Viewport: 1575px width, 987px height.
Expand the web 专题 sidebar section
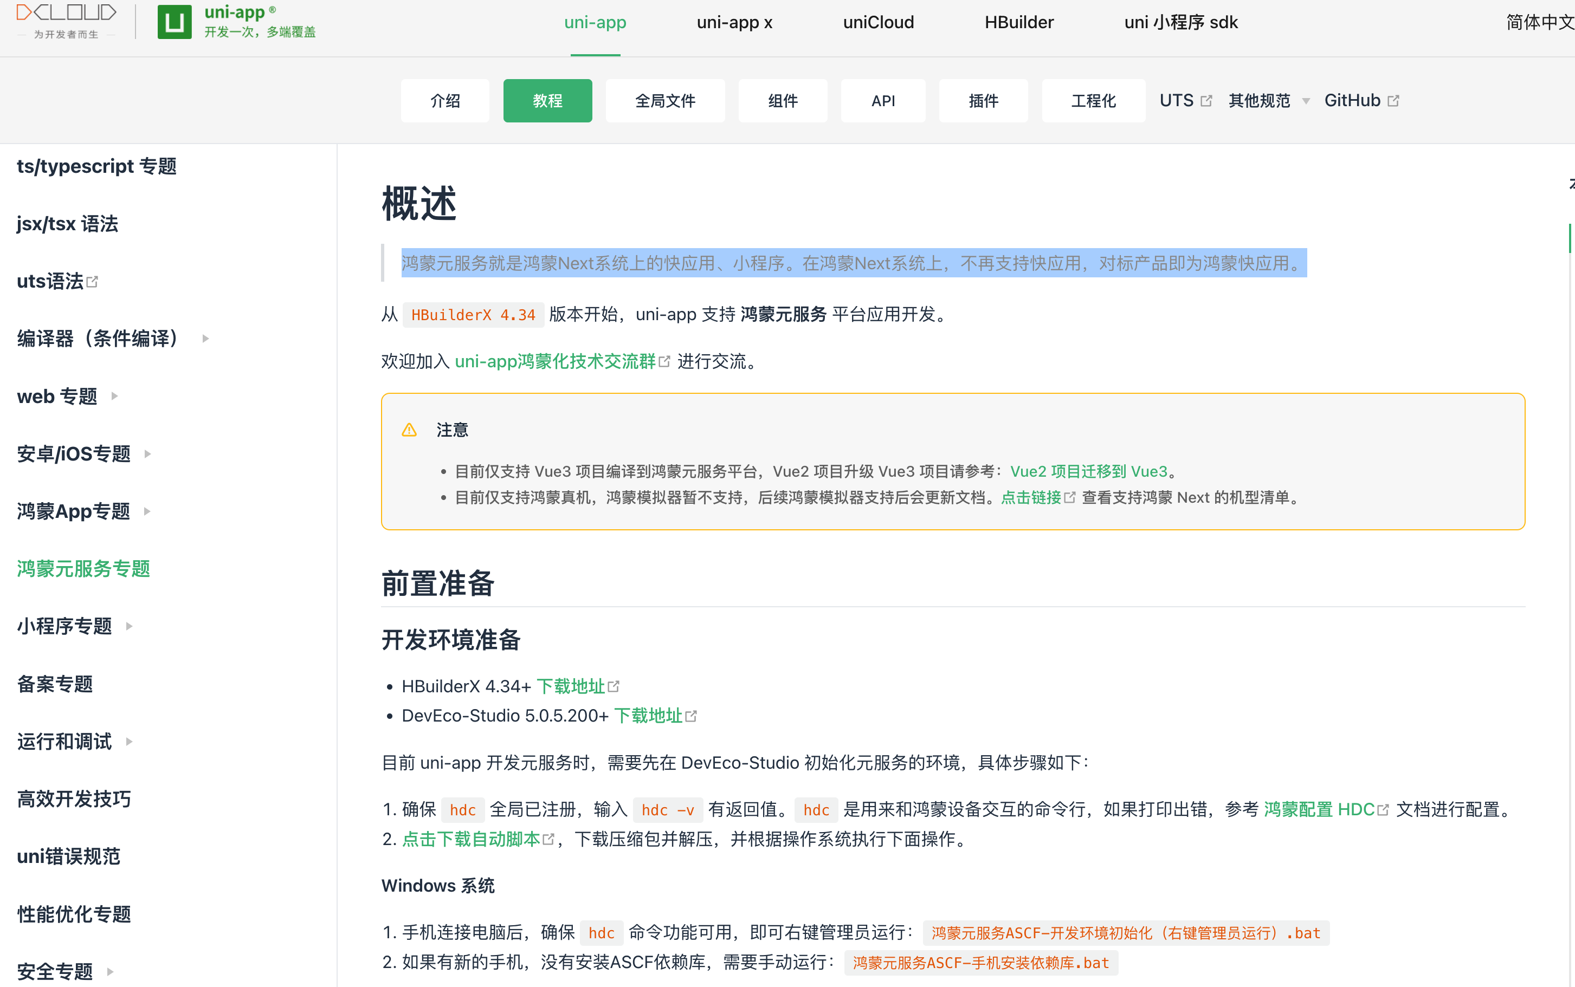(114, 396)
